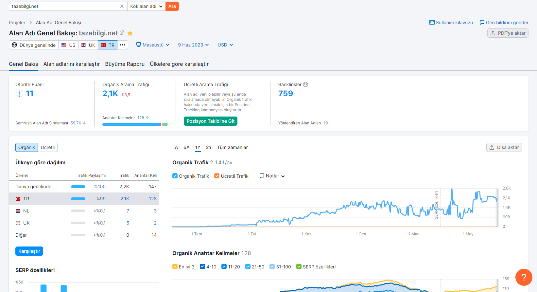Image resolution: width=537 pixels, height=292 pixels.
Task: Open the Masaüstü device dropdown
Action: (153, 45)
